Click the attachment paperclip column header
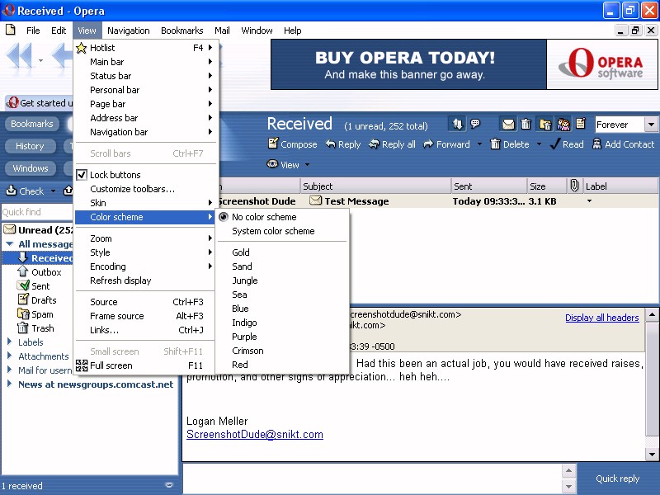This screenshot has width=660, height=495. (x=574, y=186)
